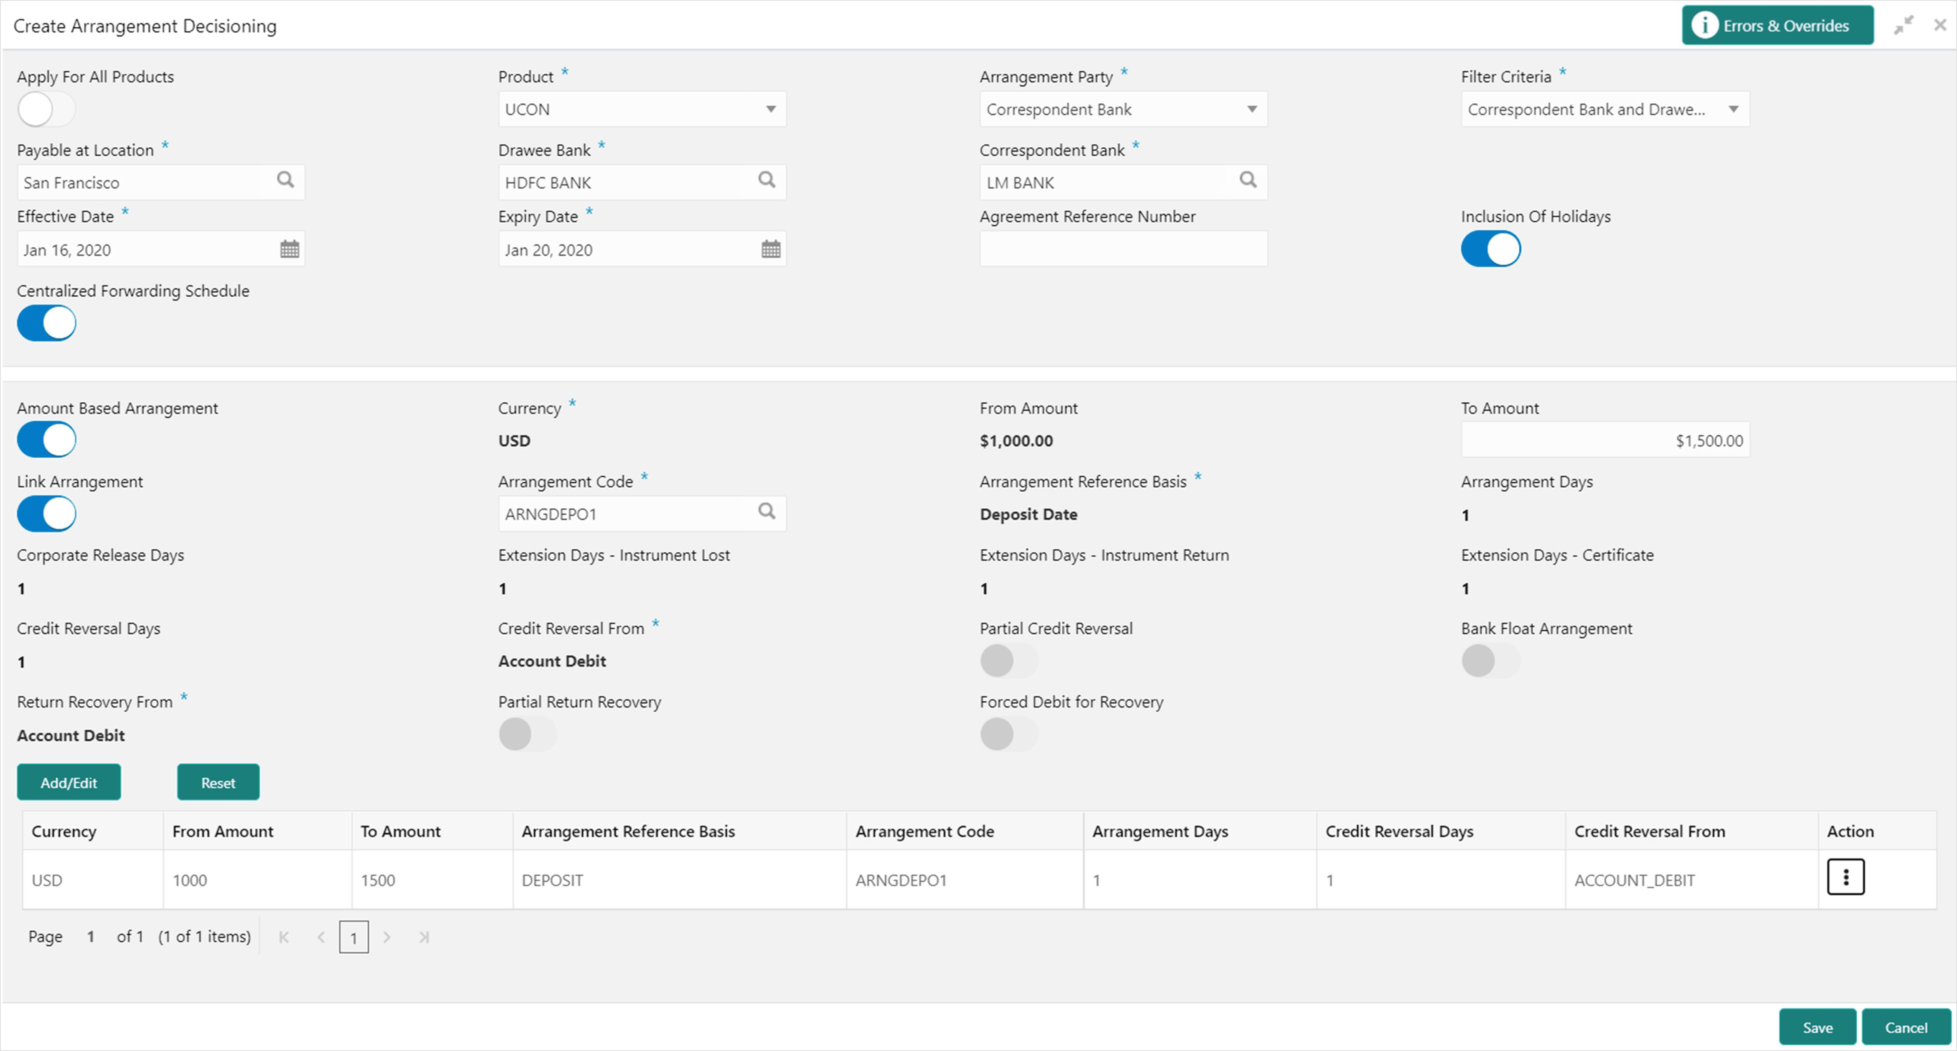Click the Drawee Bank search magnifier
Screen dimensions: 1957x1051
767,180
